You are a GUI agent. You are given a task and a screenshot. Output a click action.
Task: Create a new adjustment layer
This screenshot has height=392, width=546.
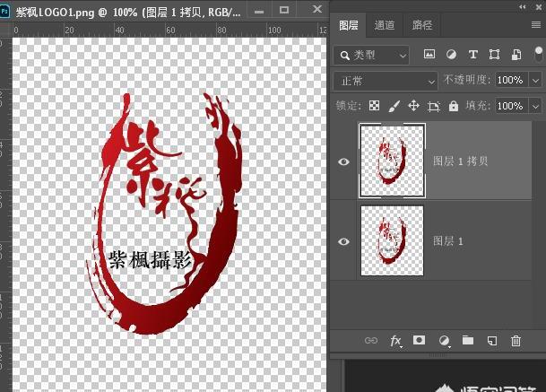[x=443, y=341]
